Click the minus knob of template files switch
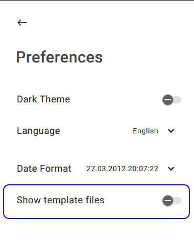Screen dimensions: 194x251 168,201
